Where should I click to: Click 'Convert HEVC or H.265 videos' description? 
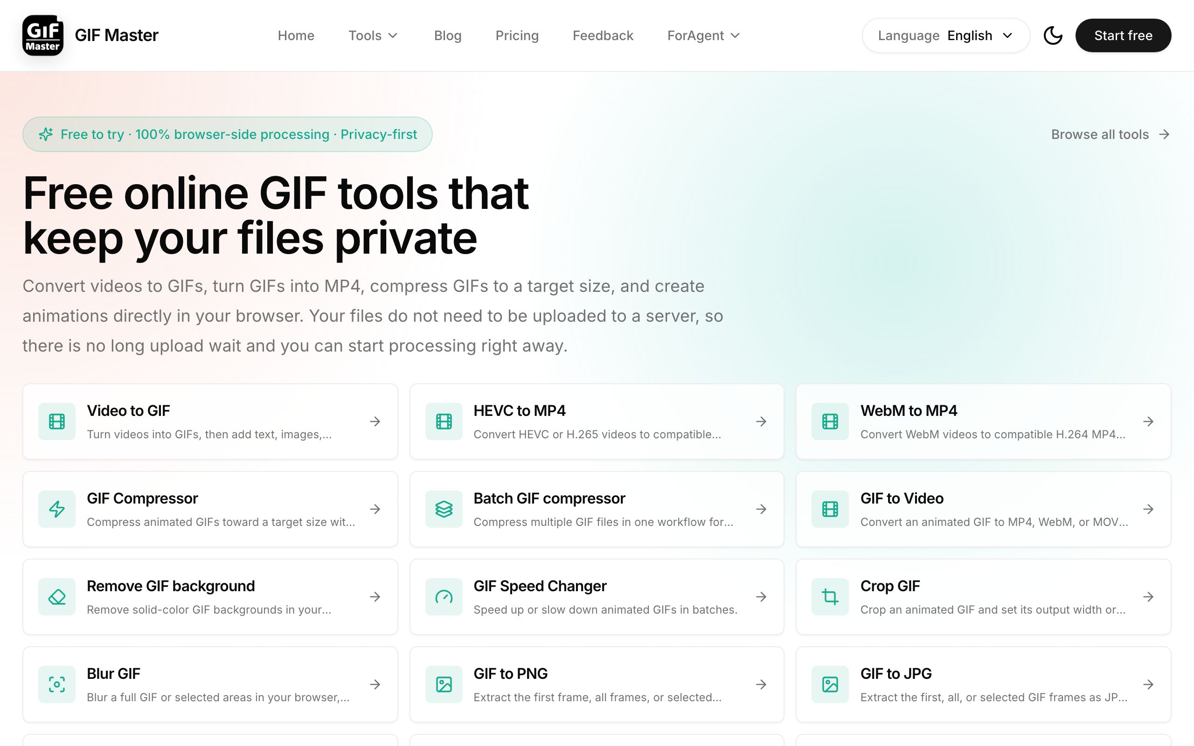[597, 435]
